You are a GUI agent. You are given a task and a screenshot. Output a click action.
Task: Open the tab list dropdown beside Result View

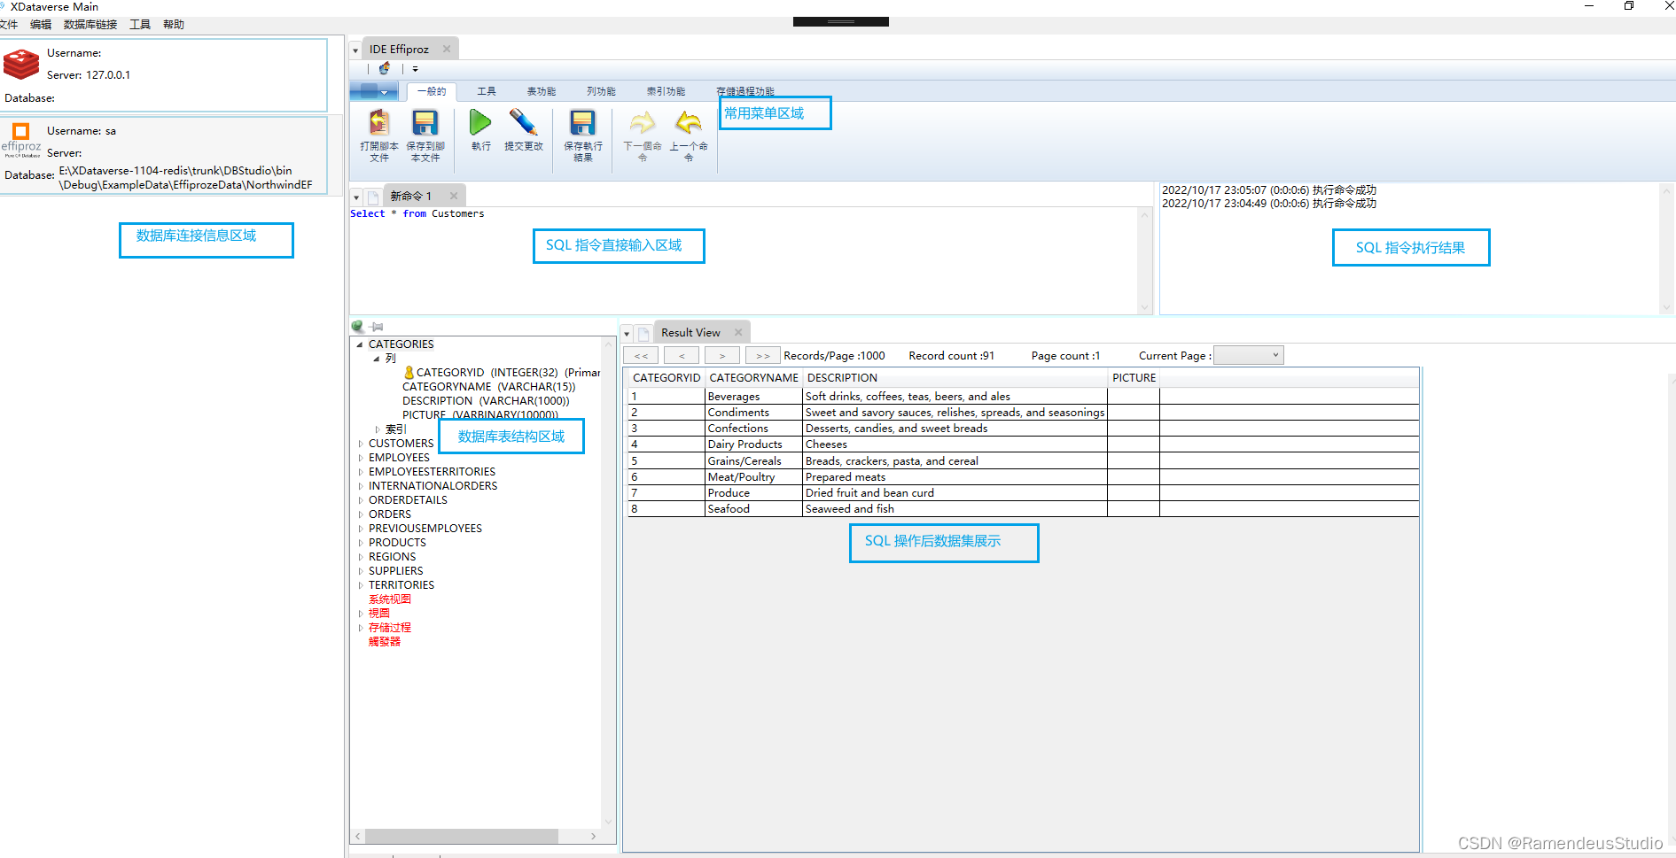pyautogui.click(x=627, y=334)
